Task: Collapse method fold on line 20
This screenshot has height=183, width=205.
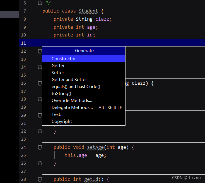Action: [x=40, y=115]
